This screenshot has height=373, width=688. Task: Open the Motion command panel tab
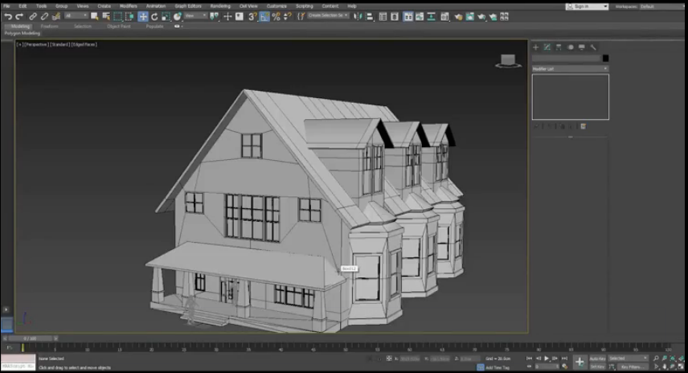(570, 47)
